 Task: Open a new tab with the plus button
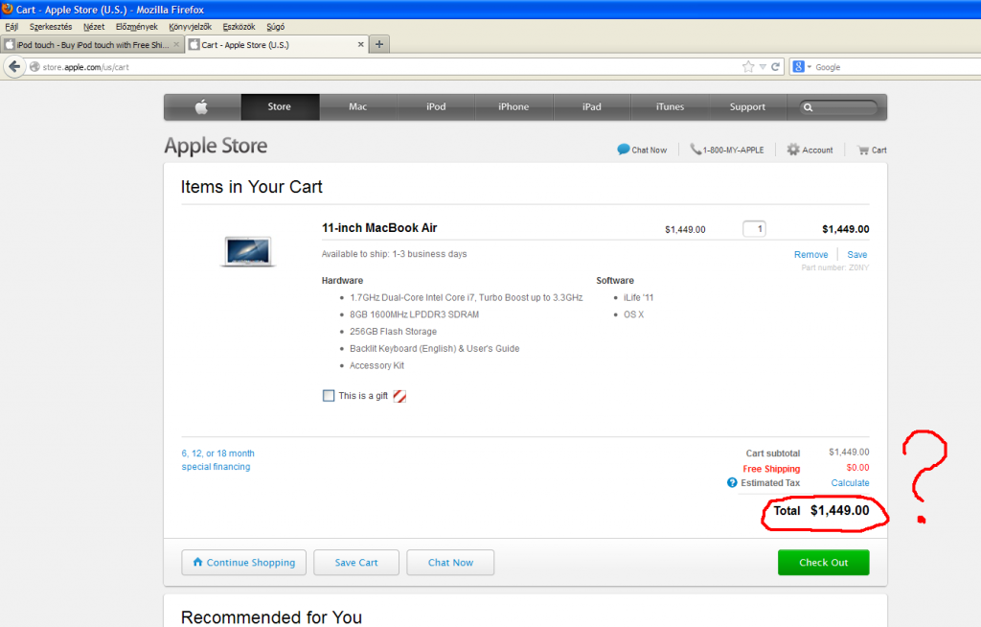coord(379,44)
